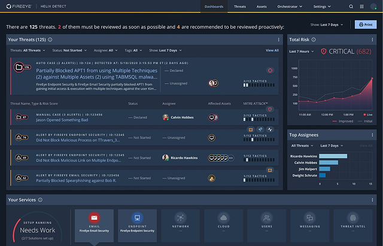Open the Total Risk panel kebab menu
Image resolution: width=383 pixels, height=246 pixels.
click(372, 40)
